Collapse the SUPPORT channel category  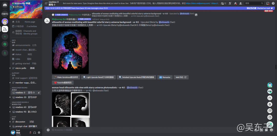[15, 74]
